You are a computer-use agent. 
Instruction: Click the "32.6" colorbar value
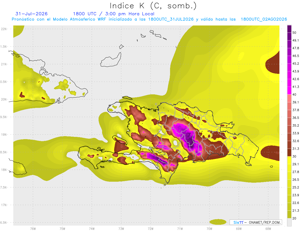(x=296, y=141)
